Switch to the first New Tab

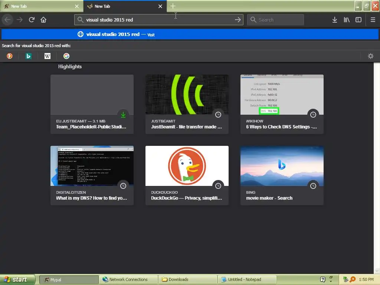[42, 6]
